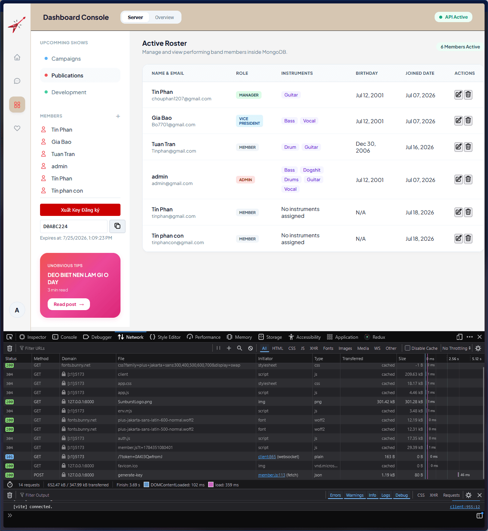
Task: Click the Read post button
Action: click(69, 304)
